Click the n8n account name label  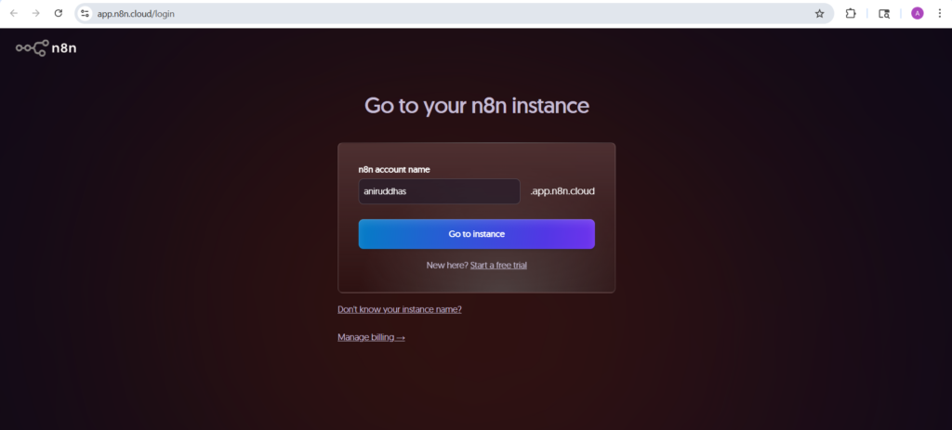click(394, 170)
